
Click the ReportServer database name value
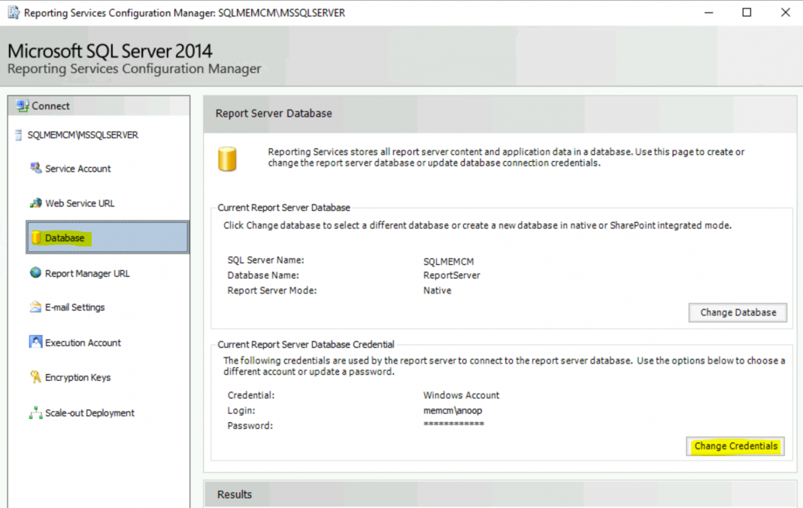pos(452,275)
